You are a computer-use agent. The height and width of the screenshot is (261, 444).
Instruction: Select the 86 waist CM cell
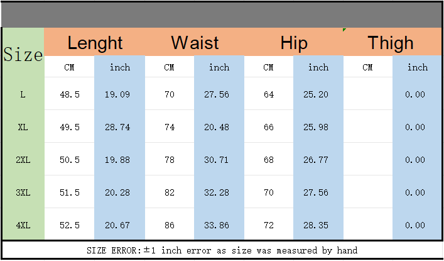[x=170, y=225]
